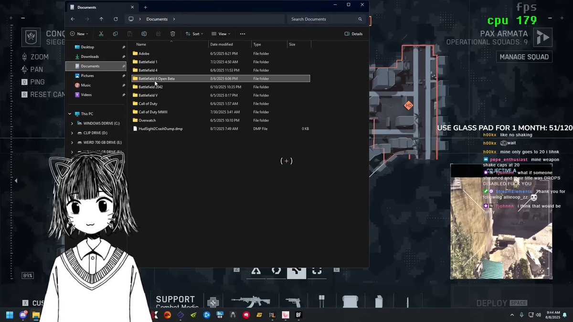
Task: Open the See more three-dots menu
Action: [x=243, y=34]
